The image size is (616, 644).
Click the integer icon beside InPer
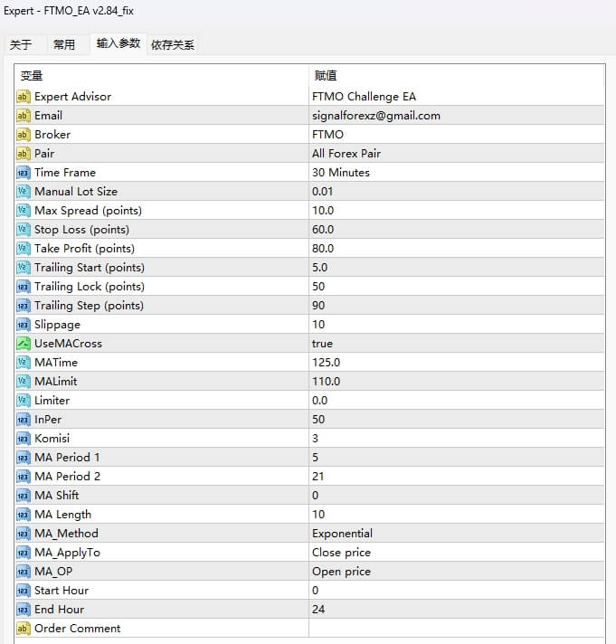click(23, 420)
